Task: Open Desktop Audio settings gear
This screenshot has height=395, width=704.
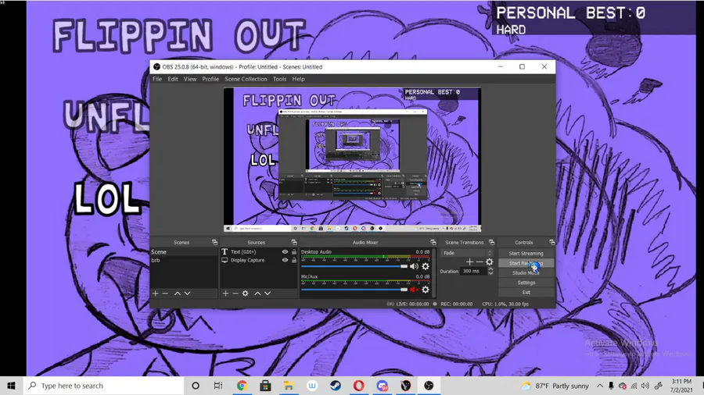Action: click(426, 266)
